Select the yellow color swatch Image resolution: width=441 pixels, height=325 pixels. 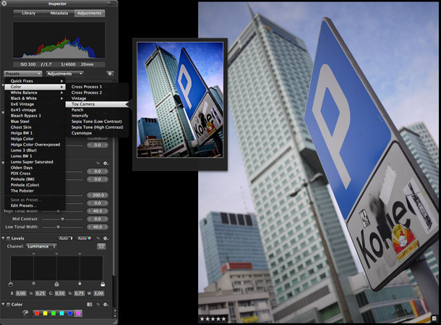tap(45, 313)
